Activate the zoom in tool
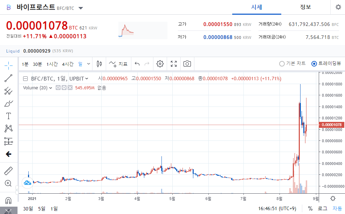 click(x=8, y=184)
